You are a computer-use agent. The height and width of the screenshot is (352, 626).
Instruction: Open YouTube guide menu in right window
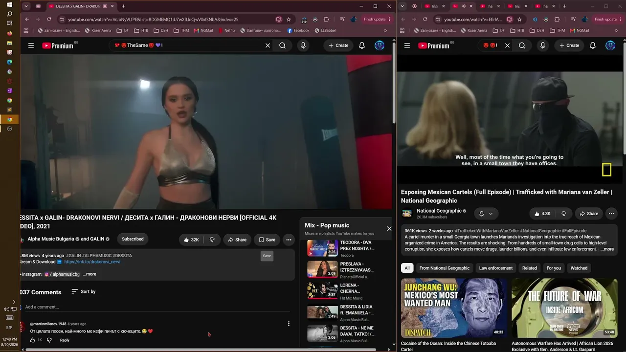pyautogui.click(x=407, y=45)
